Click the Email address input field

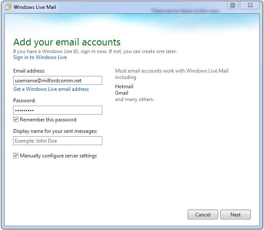[x=58, y=80]
